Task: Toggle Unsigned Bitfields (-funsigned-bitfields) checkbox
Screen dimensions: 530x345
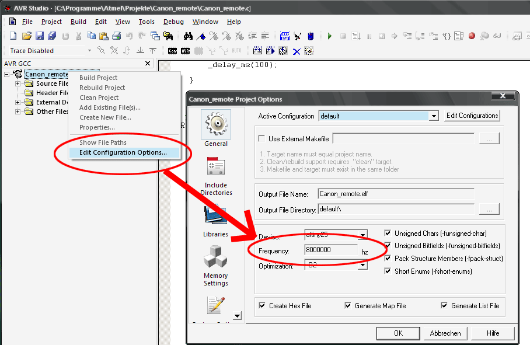Action: click(388, 246)
